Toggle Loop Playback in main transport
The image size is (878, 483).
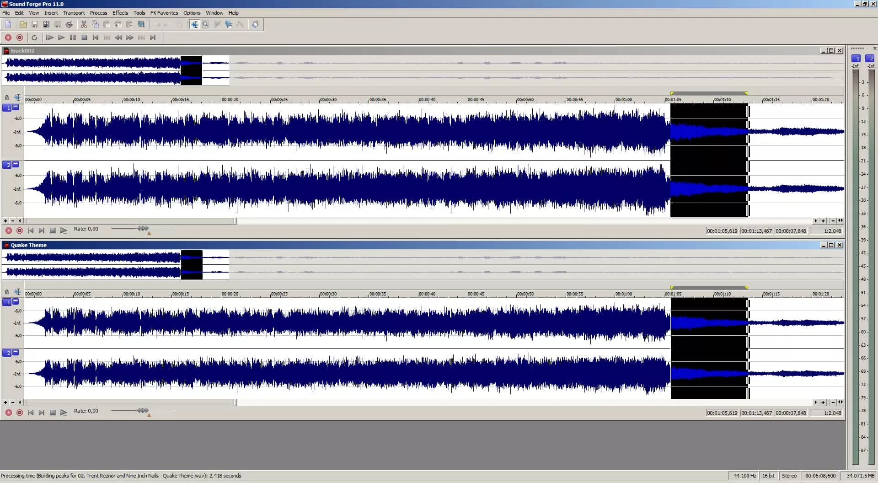[34, 38]
